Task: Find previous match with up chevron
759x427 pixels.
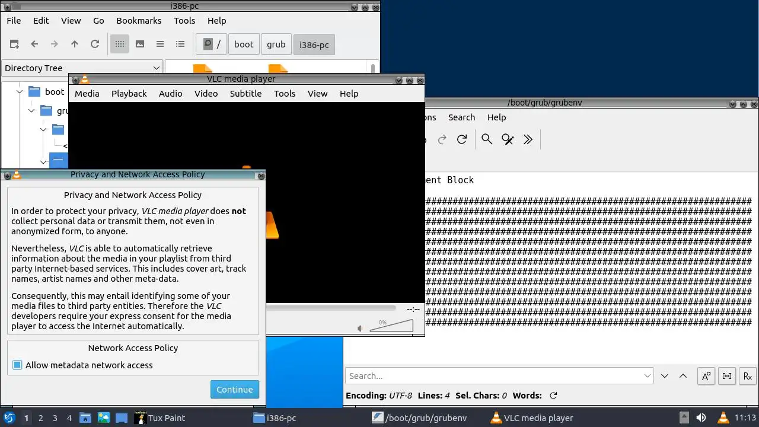Action: (x=683, y=376)
